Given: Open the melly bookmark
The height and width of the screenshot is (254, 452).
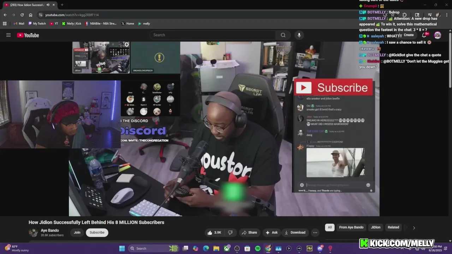Looking at the screenshot, I should click(144, 24).
